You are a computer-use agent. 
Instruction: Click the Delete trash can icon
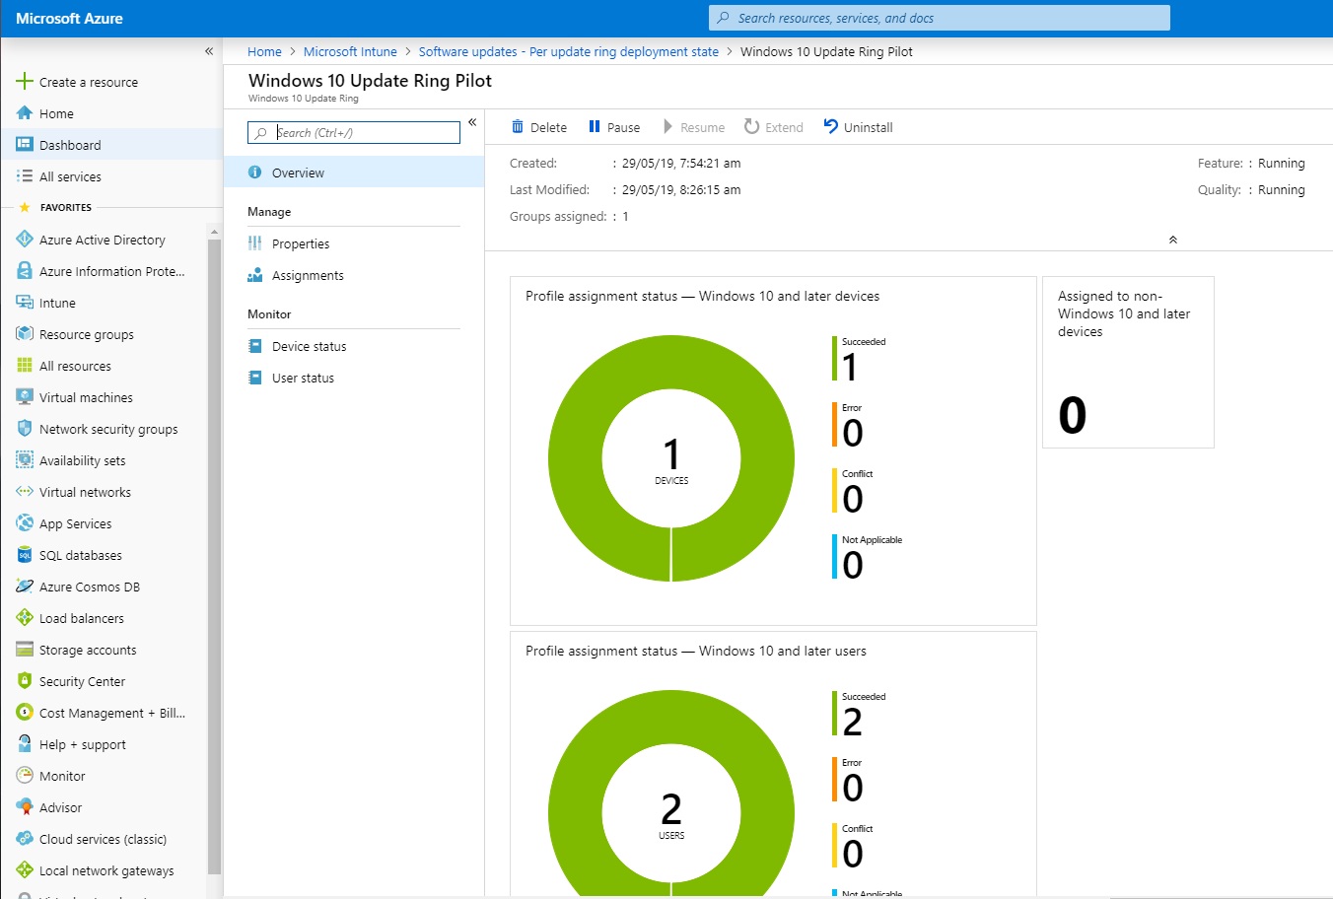click(518, 126)
